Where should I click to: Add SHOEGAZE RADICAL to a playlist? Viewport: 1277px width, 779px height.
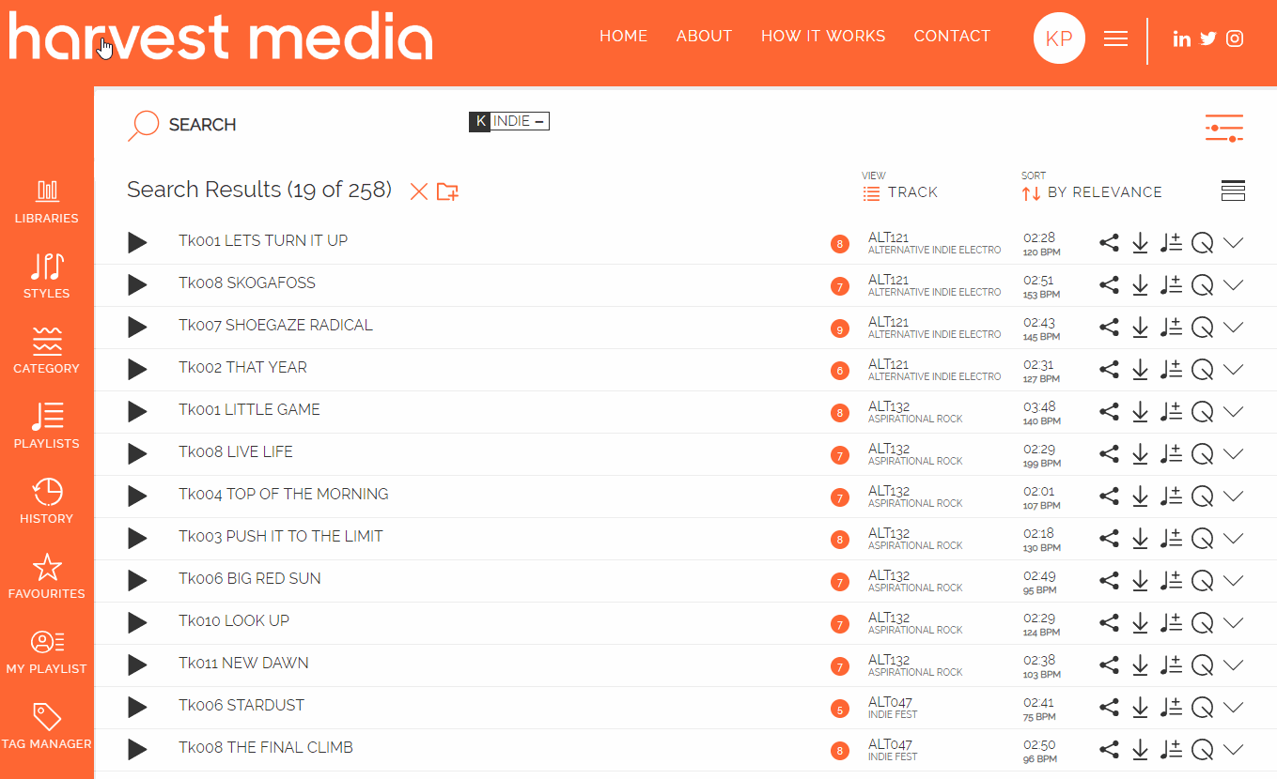click(1171, 328)
